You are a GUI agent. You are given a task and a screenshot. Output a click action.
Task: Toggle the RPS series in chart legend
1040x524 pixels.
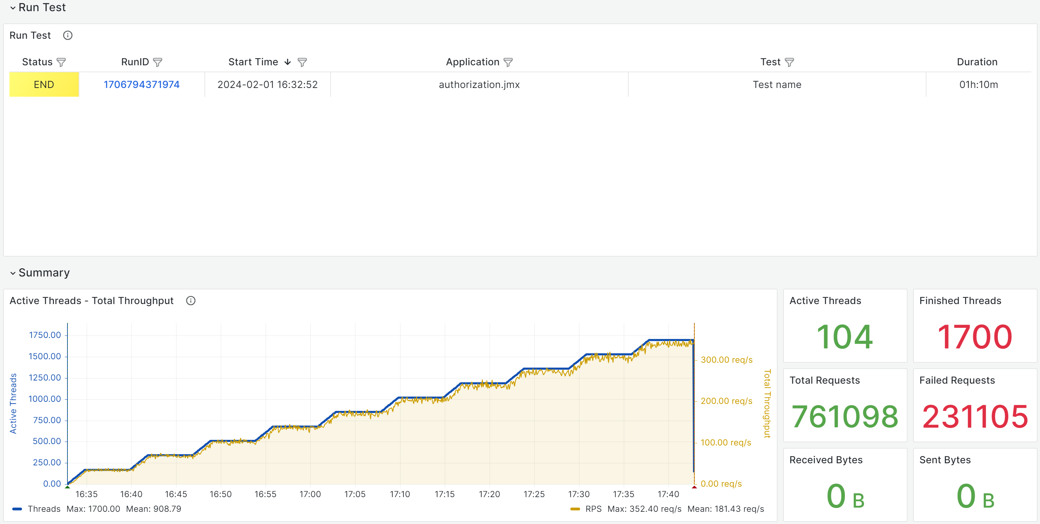(x=593, y=509)
